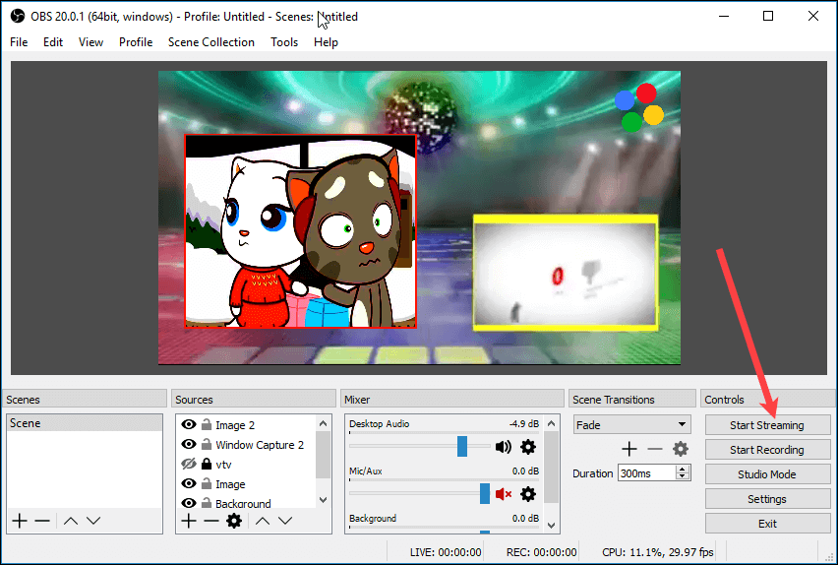This screenshot has width=838, height=565.
Task: Enable Studio Mode
Action: (x=767, y=474)
